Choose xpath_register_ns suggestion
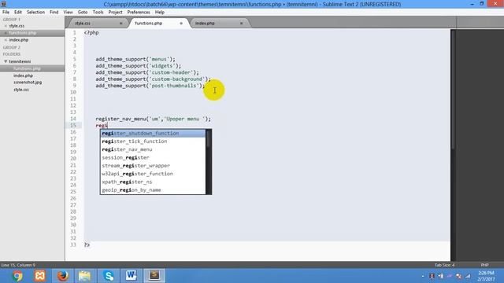The image size is (504, 283). click(x=153, y=182)
